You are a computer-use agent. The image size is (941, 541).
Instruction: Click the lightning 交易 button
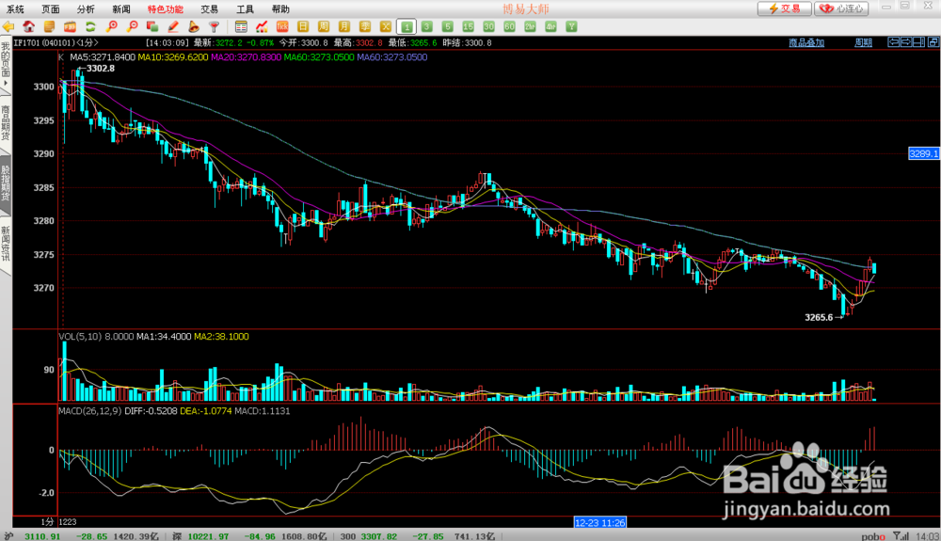(x=785, y=8)
